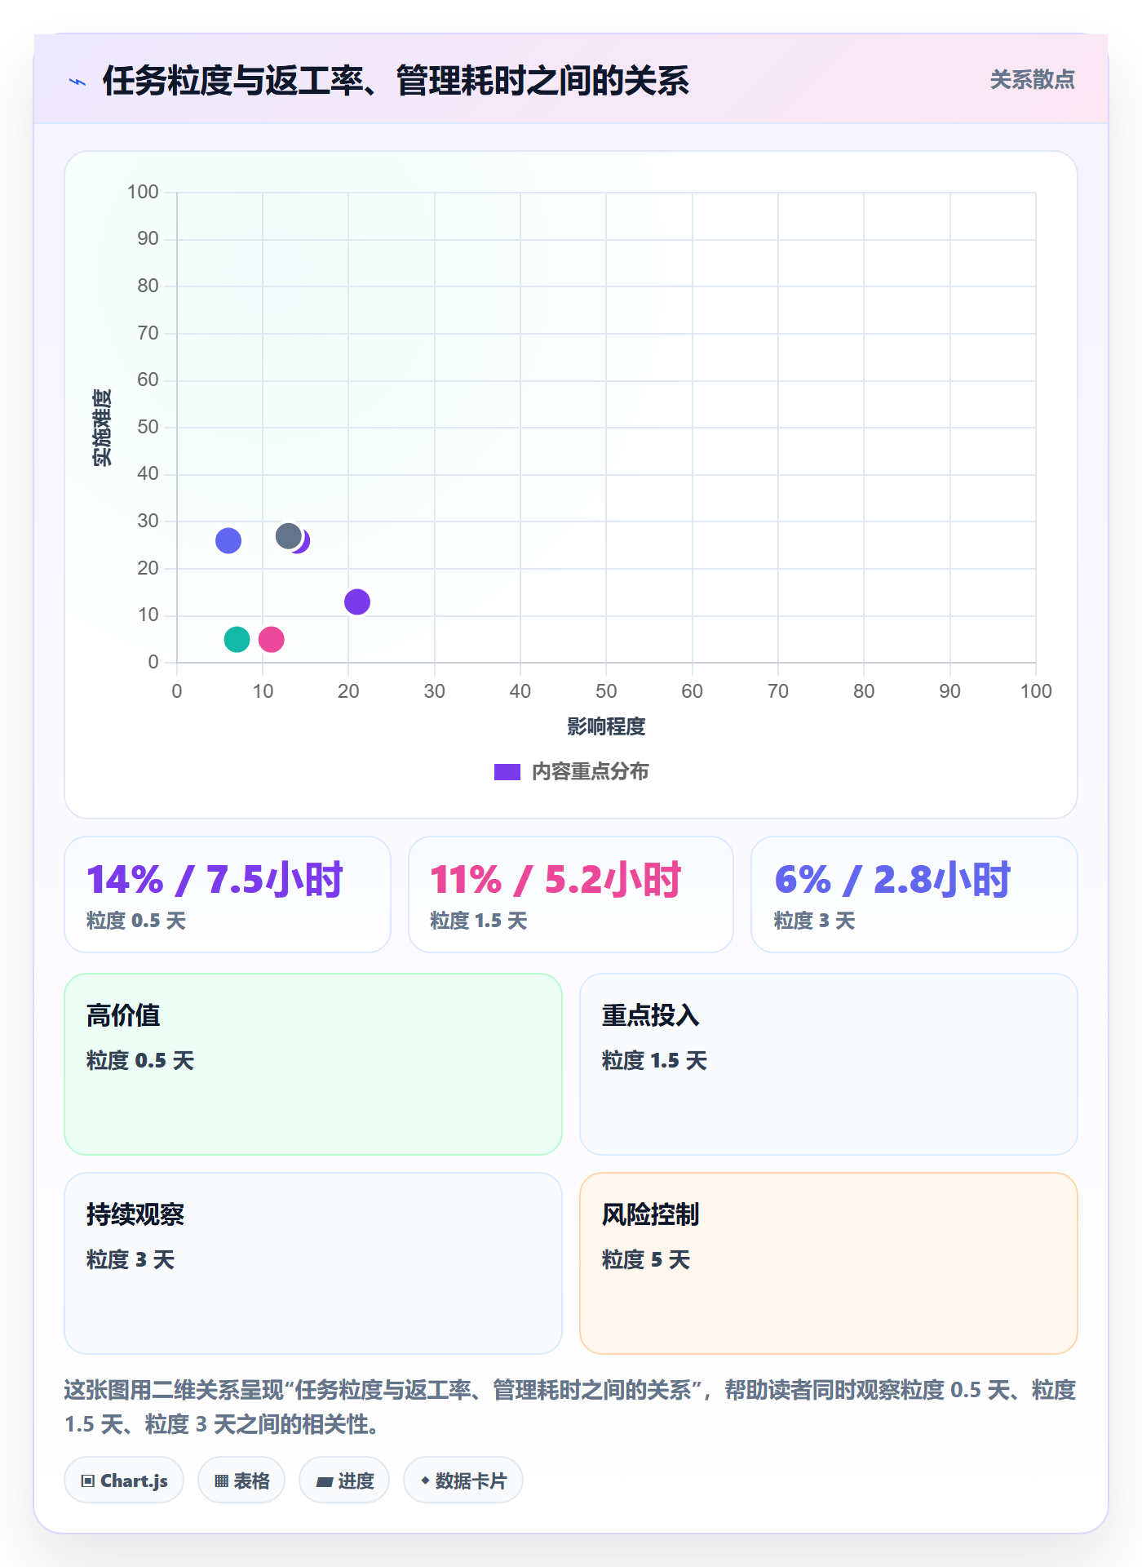The image size is (1142, 1567).
Task: Click the square icon in Chart.js chip
Action: (x=88, y=1481)
